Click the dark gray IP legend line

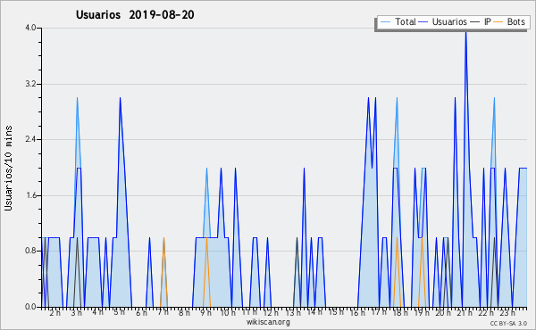pos(475,22)
